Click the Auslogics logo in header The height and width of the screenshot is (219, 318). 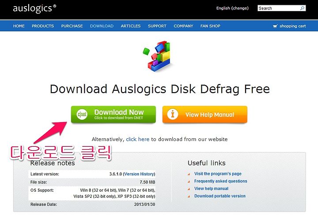tap(34, 8)
